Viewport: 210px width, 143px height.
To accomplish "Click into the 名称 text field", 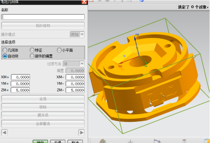I will [43, 17].
